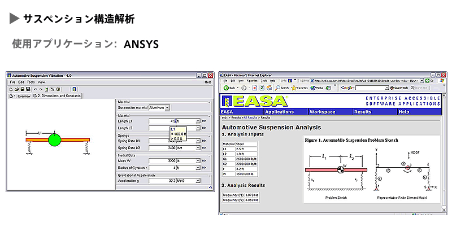The image size is (452, 227).
Task: Collapse Inertial Data group corner button
Action: point(209,155)
